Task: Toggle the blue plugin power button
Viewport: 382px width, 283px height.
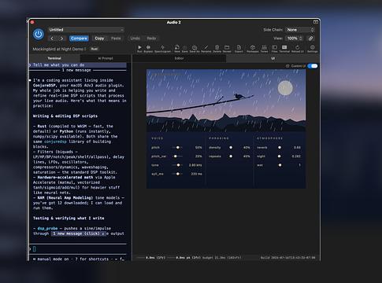Action: pos(39,34)
